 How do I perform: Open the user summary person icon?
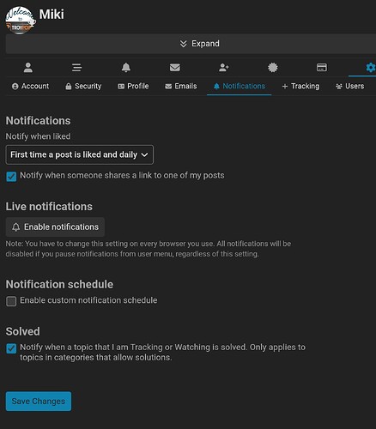click(x=28, y=68)
